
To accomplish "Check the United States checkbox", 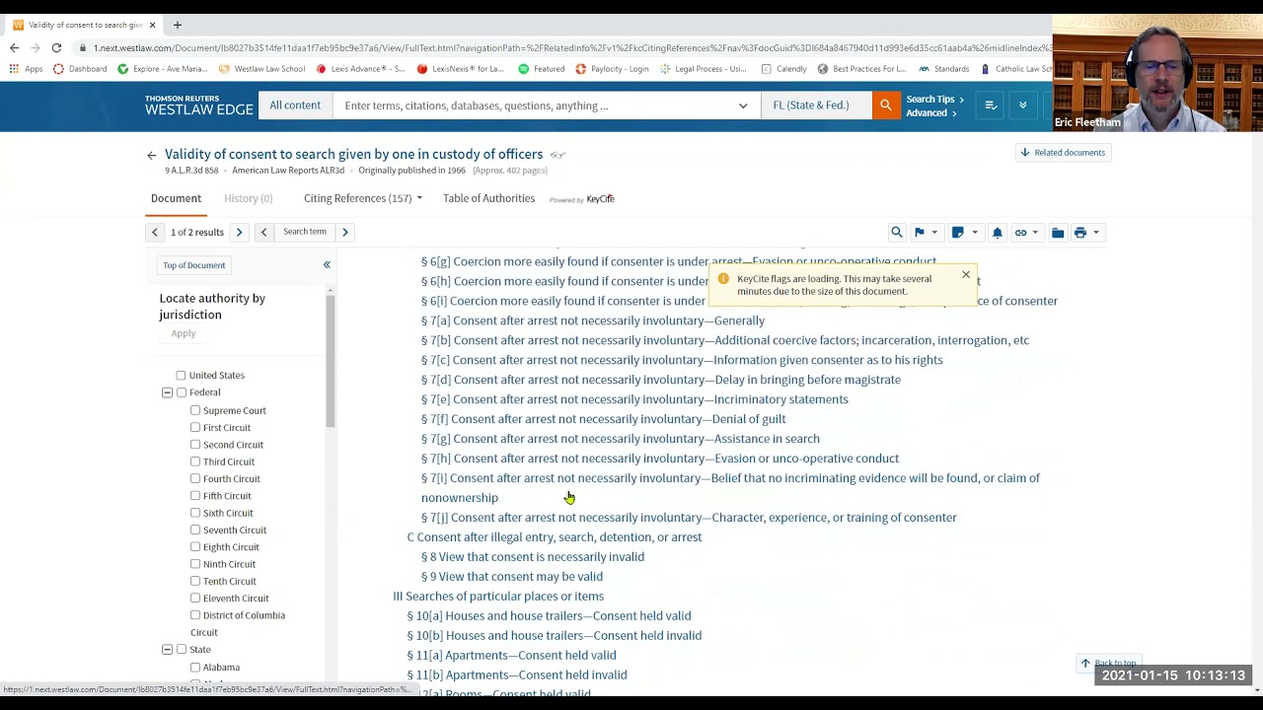I will click(182, 376).
